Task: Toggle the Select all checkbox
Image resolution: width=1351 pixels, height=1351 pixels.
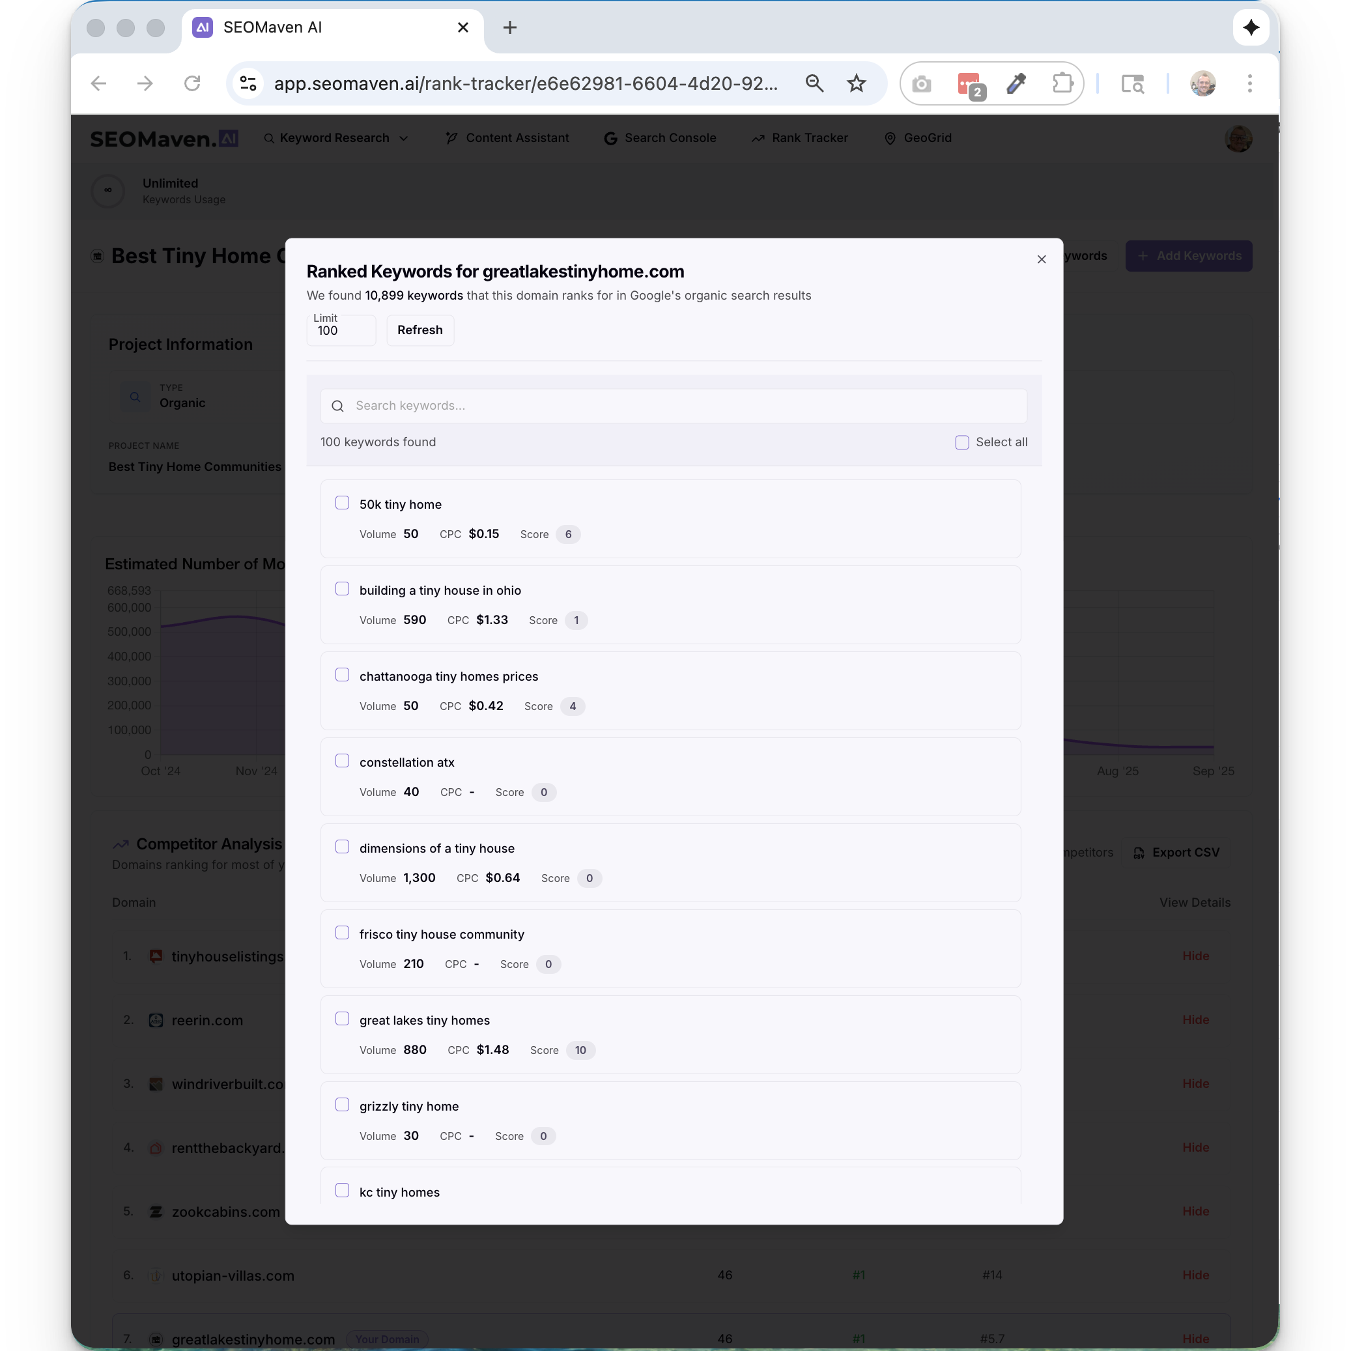Action: 961,442
